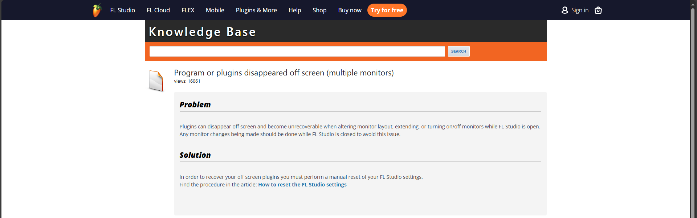
Task: Click the FL Studio fruit logo
Action: [x=97, y=10]
